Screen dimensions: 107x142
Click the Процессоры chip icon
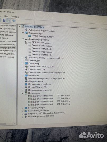pyautogui.click(x=26, y=93)
